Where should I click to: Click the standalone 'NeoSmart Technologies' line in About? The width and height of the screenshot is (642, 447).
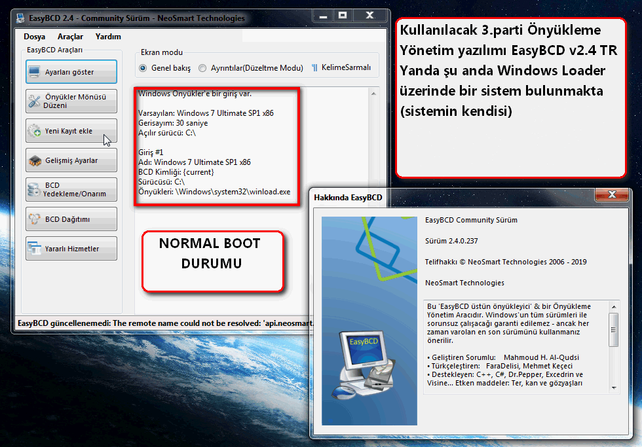point(464,283)
